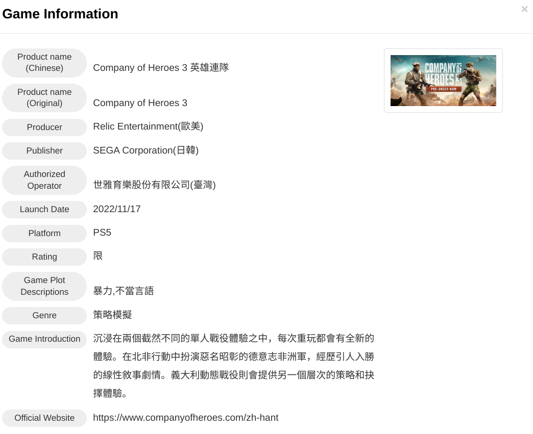Select operator value '世雅育樂股份有限公司(臺灣)'
Screen dimensions: 533x434
coord(154,185)
